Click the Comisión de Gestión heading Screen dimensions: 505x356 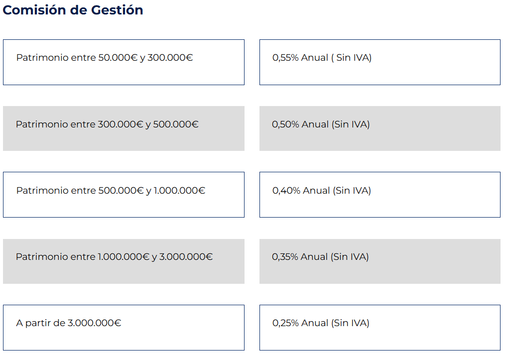tap(73, 10)
